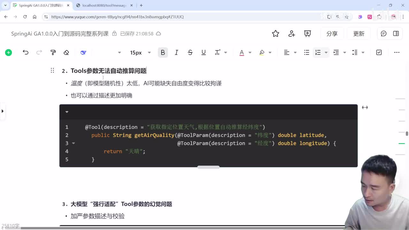This screenshot has width=409, height=230.
Task: Reload the current page
Action: pos(25,17)
